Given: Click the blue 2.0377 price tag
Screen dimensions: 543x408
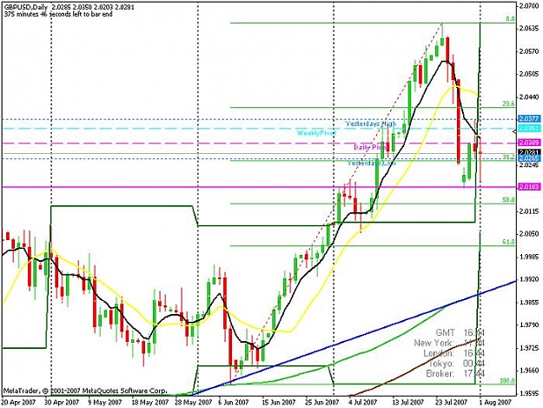Looking at the screenshot, I should coord(529,119).
